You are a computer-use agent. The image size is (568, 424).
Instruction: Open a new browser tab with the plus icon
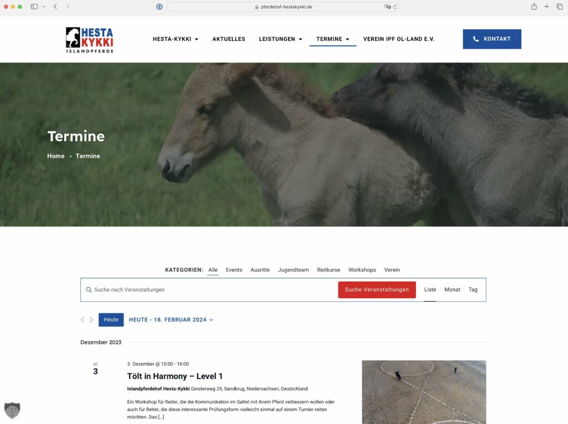point(546,7)
